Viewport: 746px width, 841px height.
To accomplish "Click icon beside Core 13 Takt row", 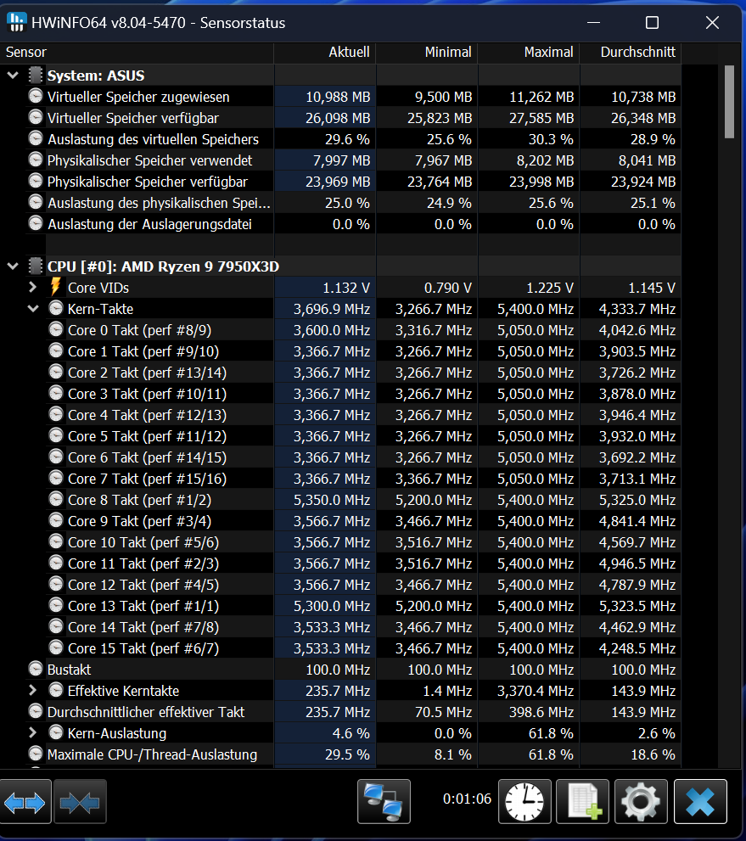I will pos(56,605).
